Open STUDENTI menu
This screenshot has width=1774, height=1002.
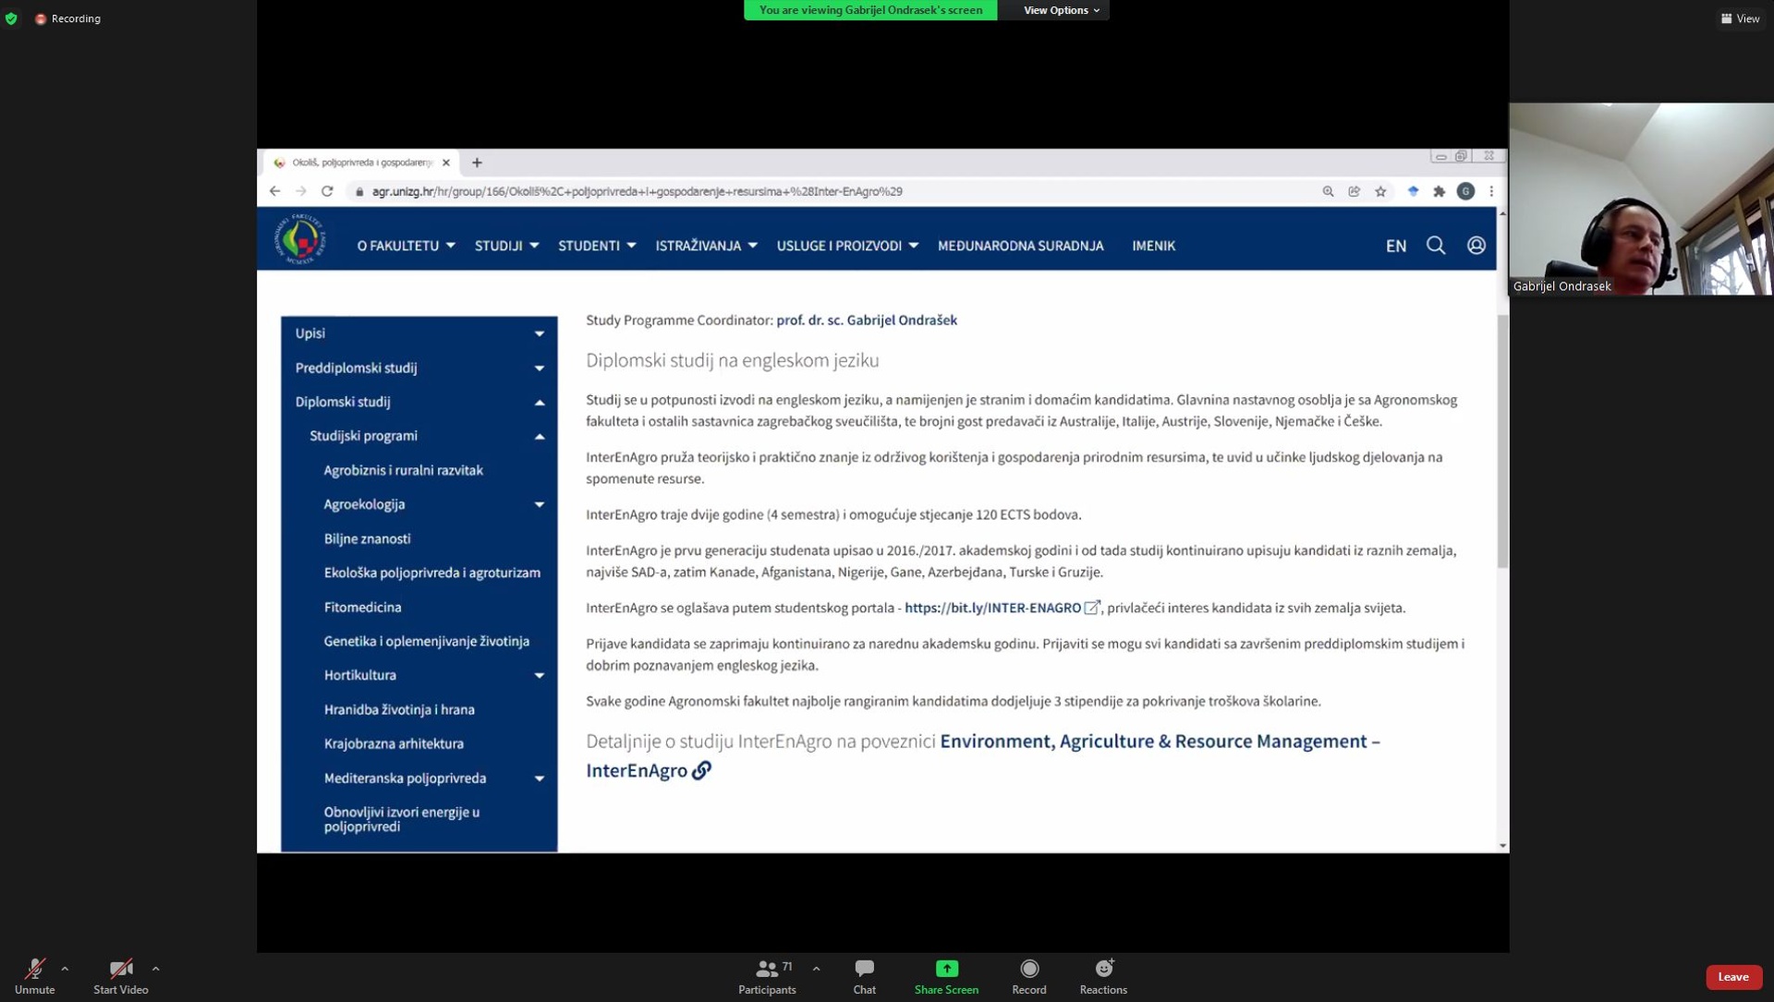tap(597, 246)
